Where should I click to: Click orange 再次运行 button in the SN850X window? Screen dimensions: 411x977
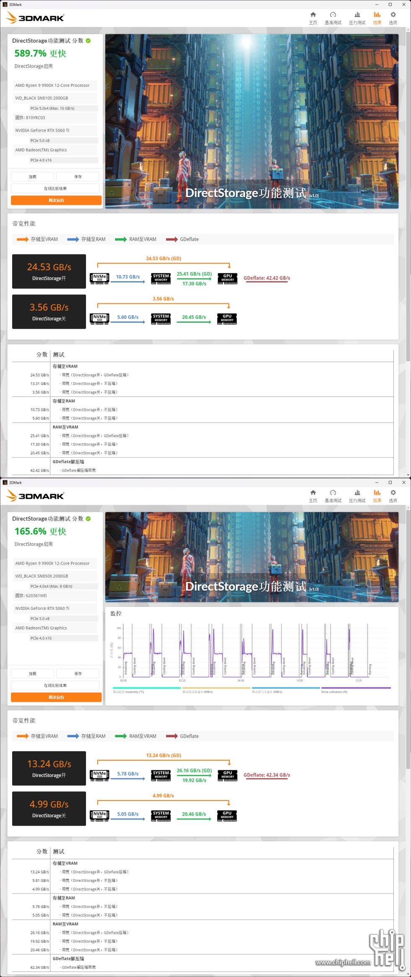pyautogui.click(x=56, y=697)
